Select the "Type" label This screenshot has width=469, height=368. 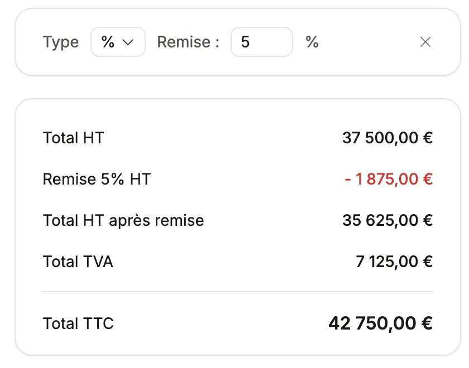(x=61, y=42)
